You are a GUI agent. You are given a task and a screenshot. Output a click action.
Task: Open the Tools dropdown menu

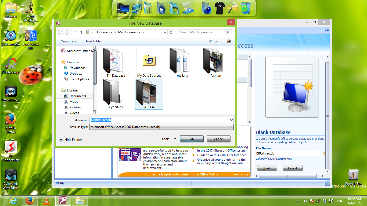coord(168,139)
